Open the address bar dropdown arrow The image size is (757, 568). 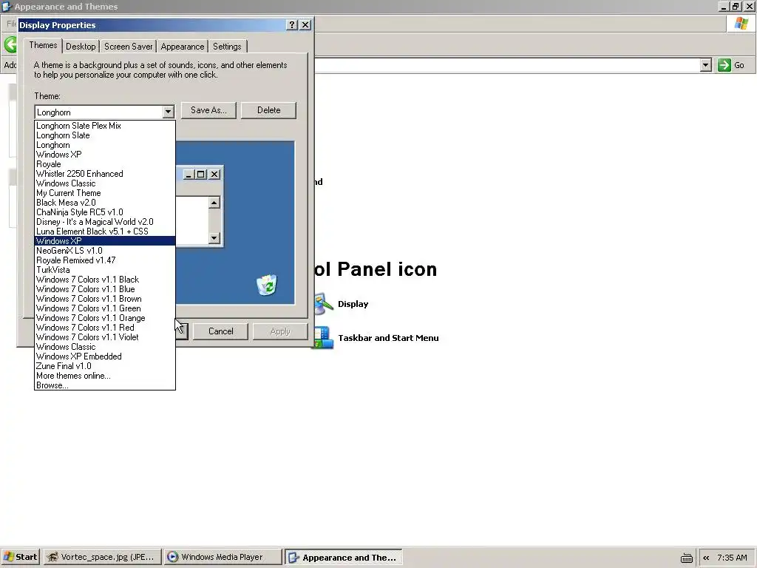705,65
